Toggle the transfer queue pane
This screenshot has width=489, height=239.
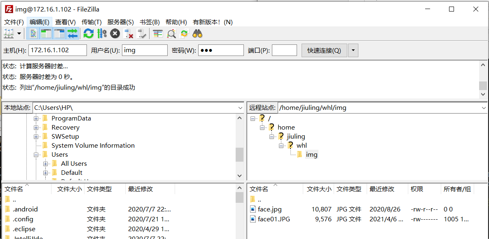point(73,33)
